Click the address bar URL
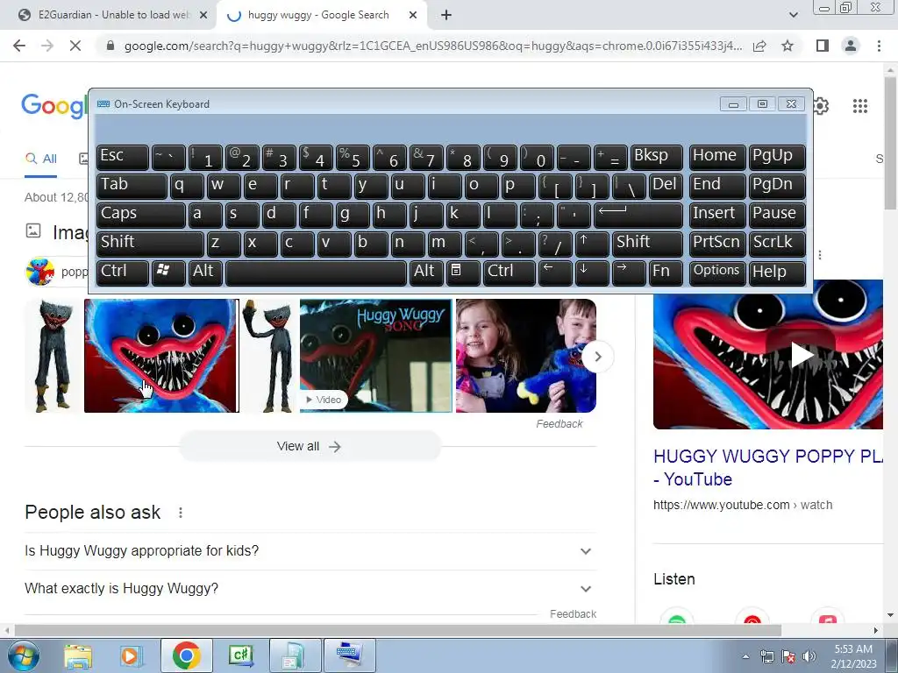The image size is (898, 673). point(433,46)
